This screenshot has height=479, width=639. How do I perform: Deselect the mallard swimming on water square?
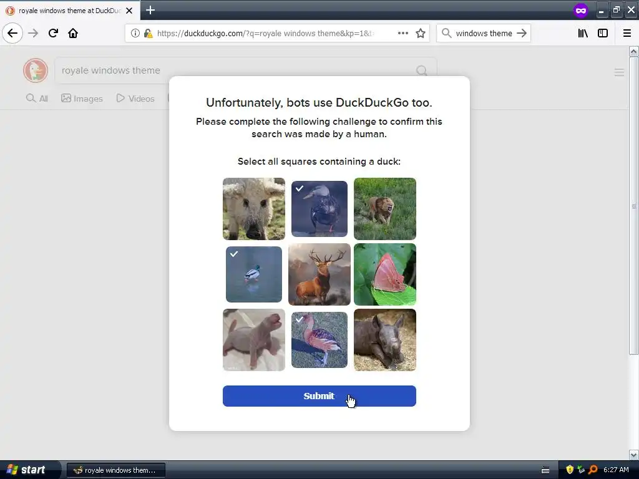[254, 274]
